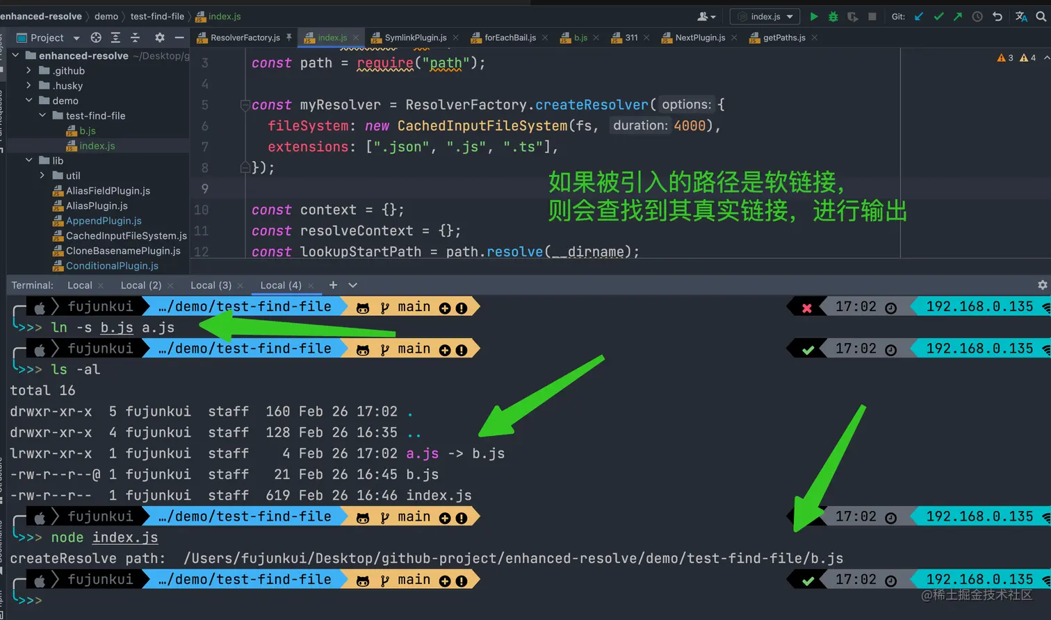This screenshot has height=620, width=1051.
Task: Run index.js with the green play button
Action: tap(814, 17)
